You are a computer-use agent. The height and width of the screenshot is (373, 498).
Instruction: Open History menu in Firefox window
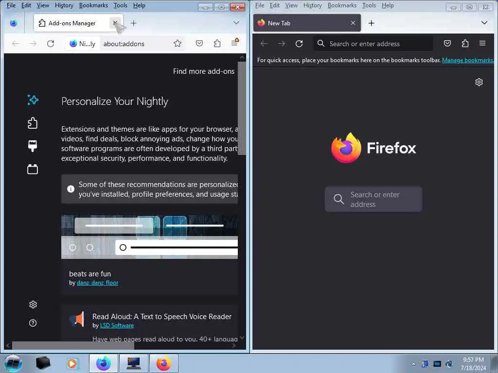(x=313, y=5)
